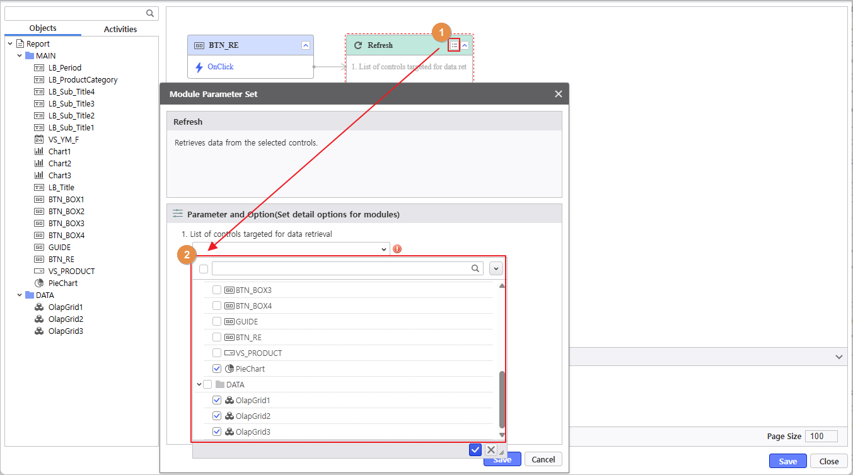Click the red warning icon beside controls dropdown
Screen dimensions: 853x475
[397, 249]
